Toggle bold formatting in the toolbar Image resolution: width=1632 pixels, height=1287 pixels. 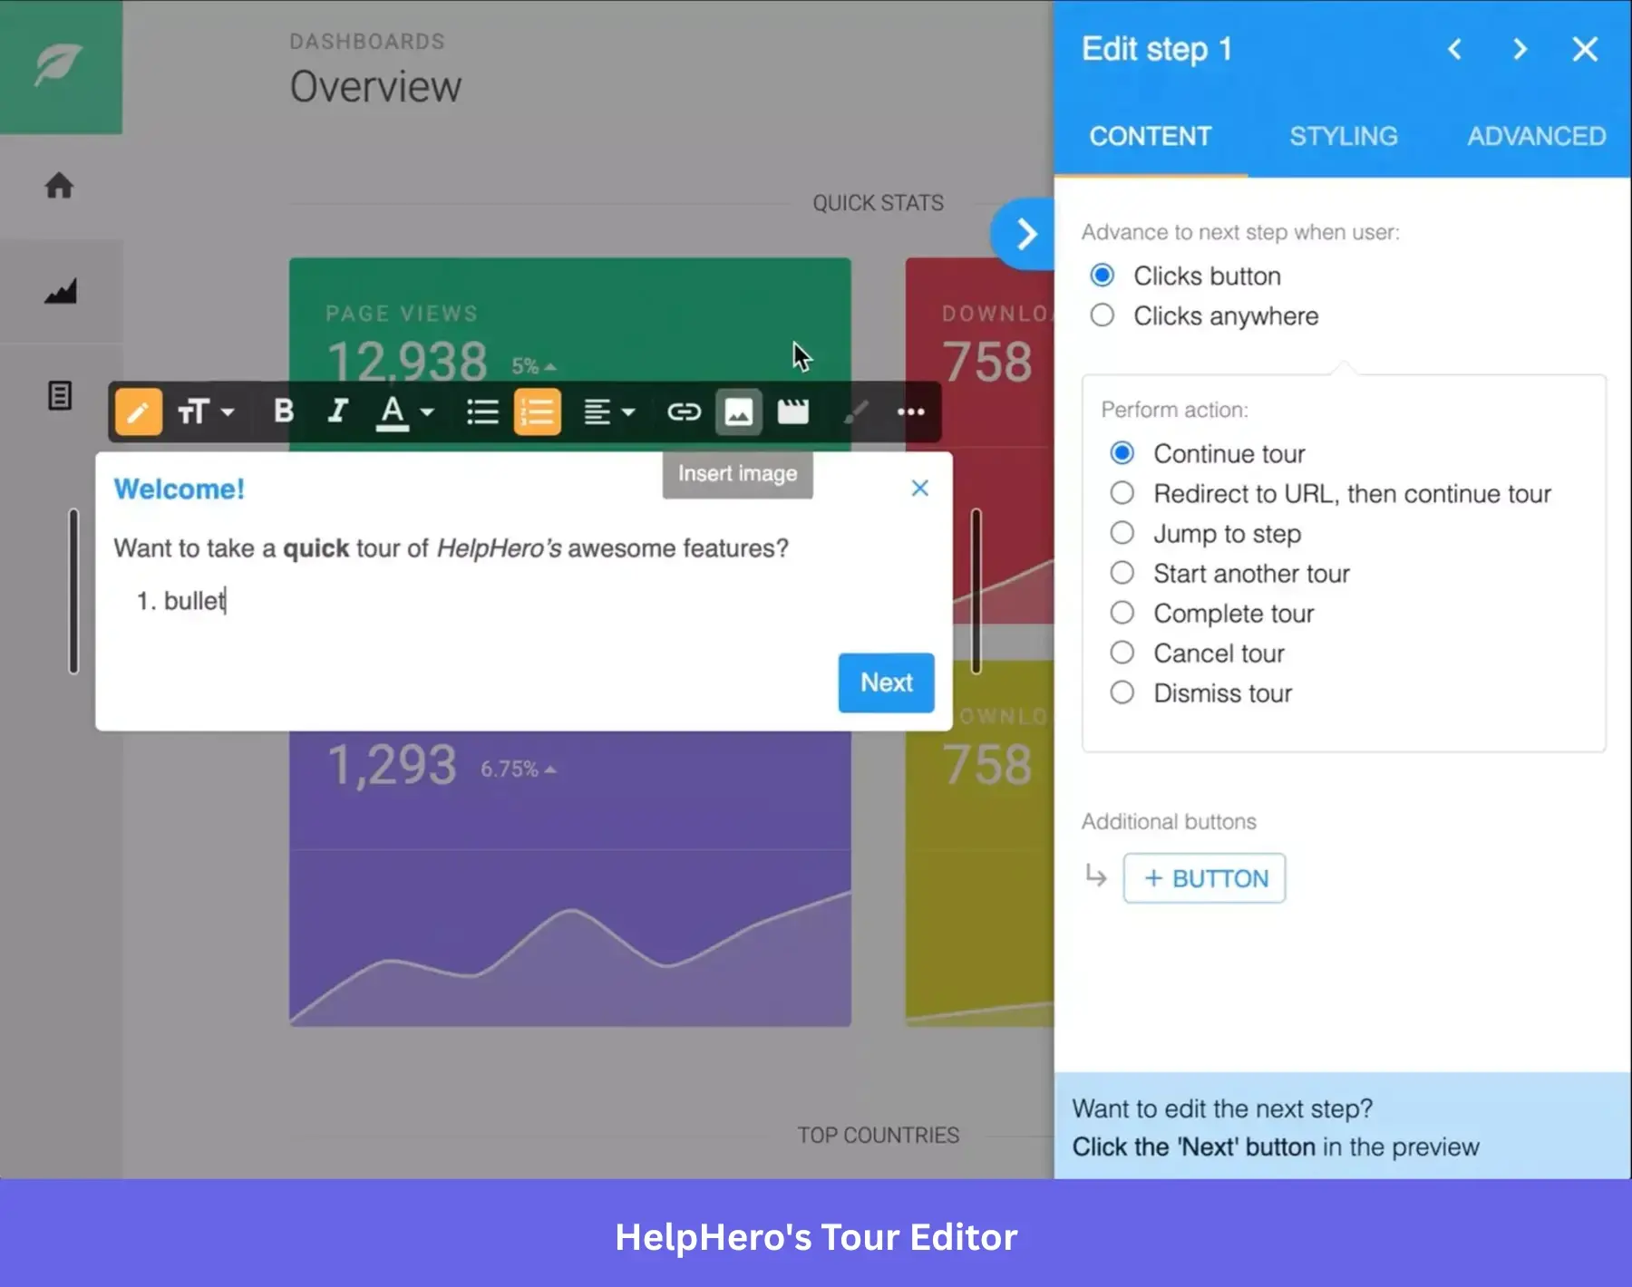click(x=283, y=412)
